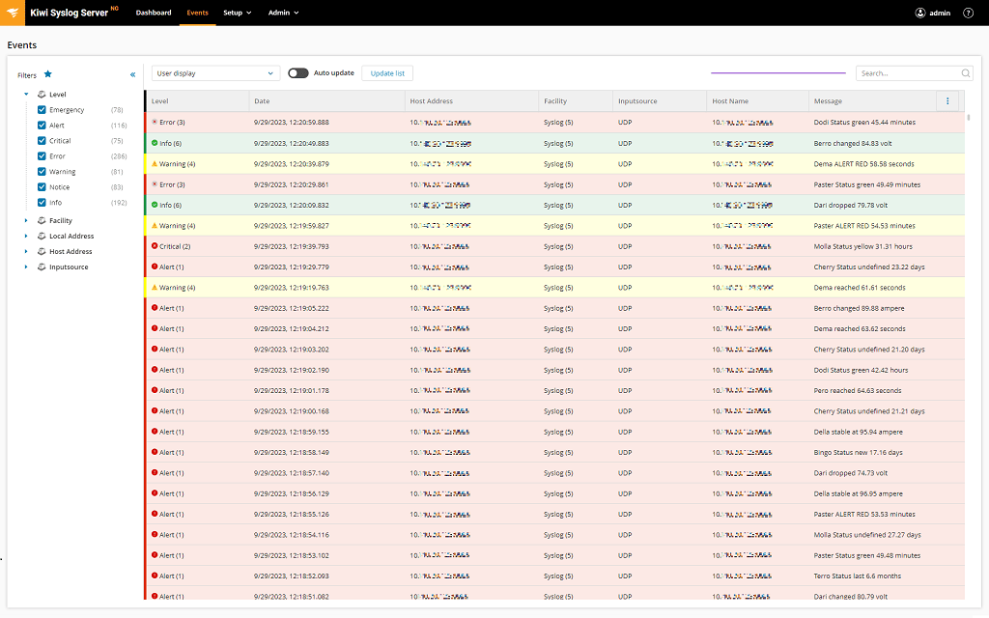Expand the Host Address filter group

pos(26,251)
